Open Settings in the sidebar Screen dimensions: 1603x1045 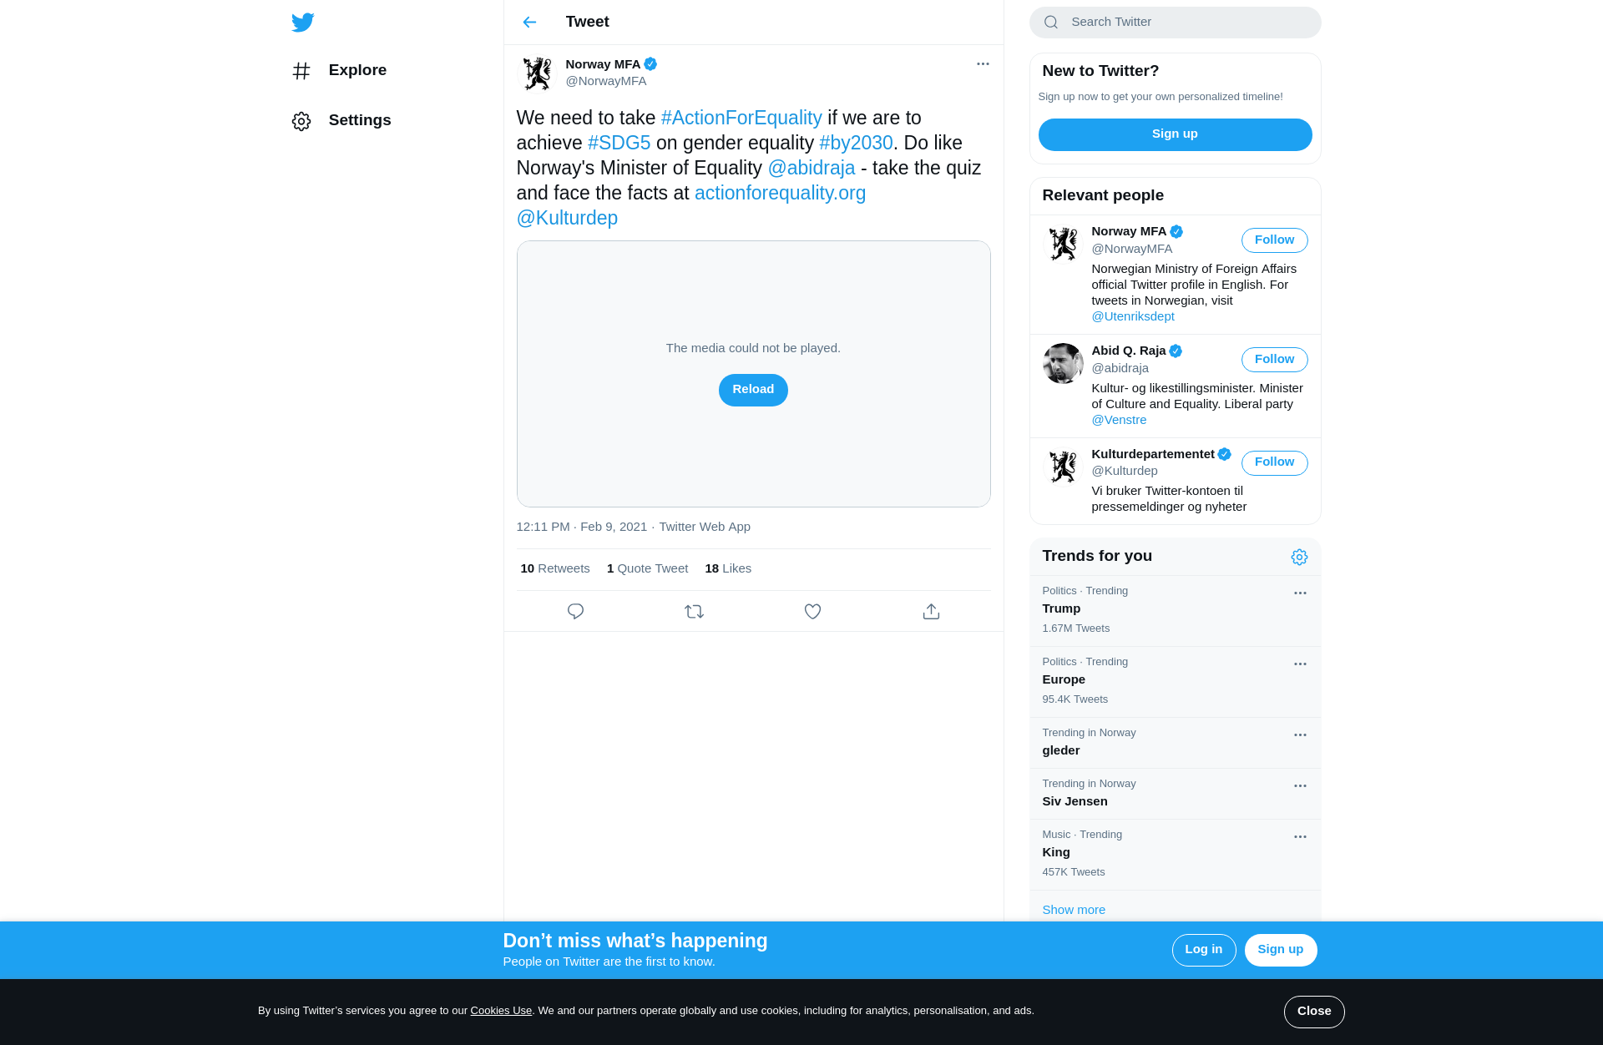tap(341, 120)
